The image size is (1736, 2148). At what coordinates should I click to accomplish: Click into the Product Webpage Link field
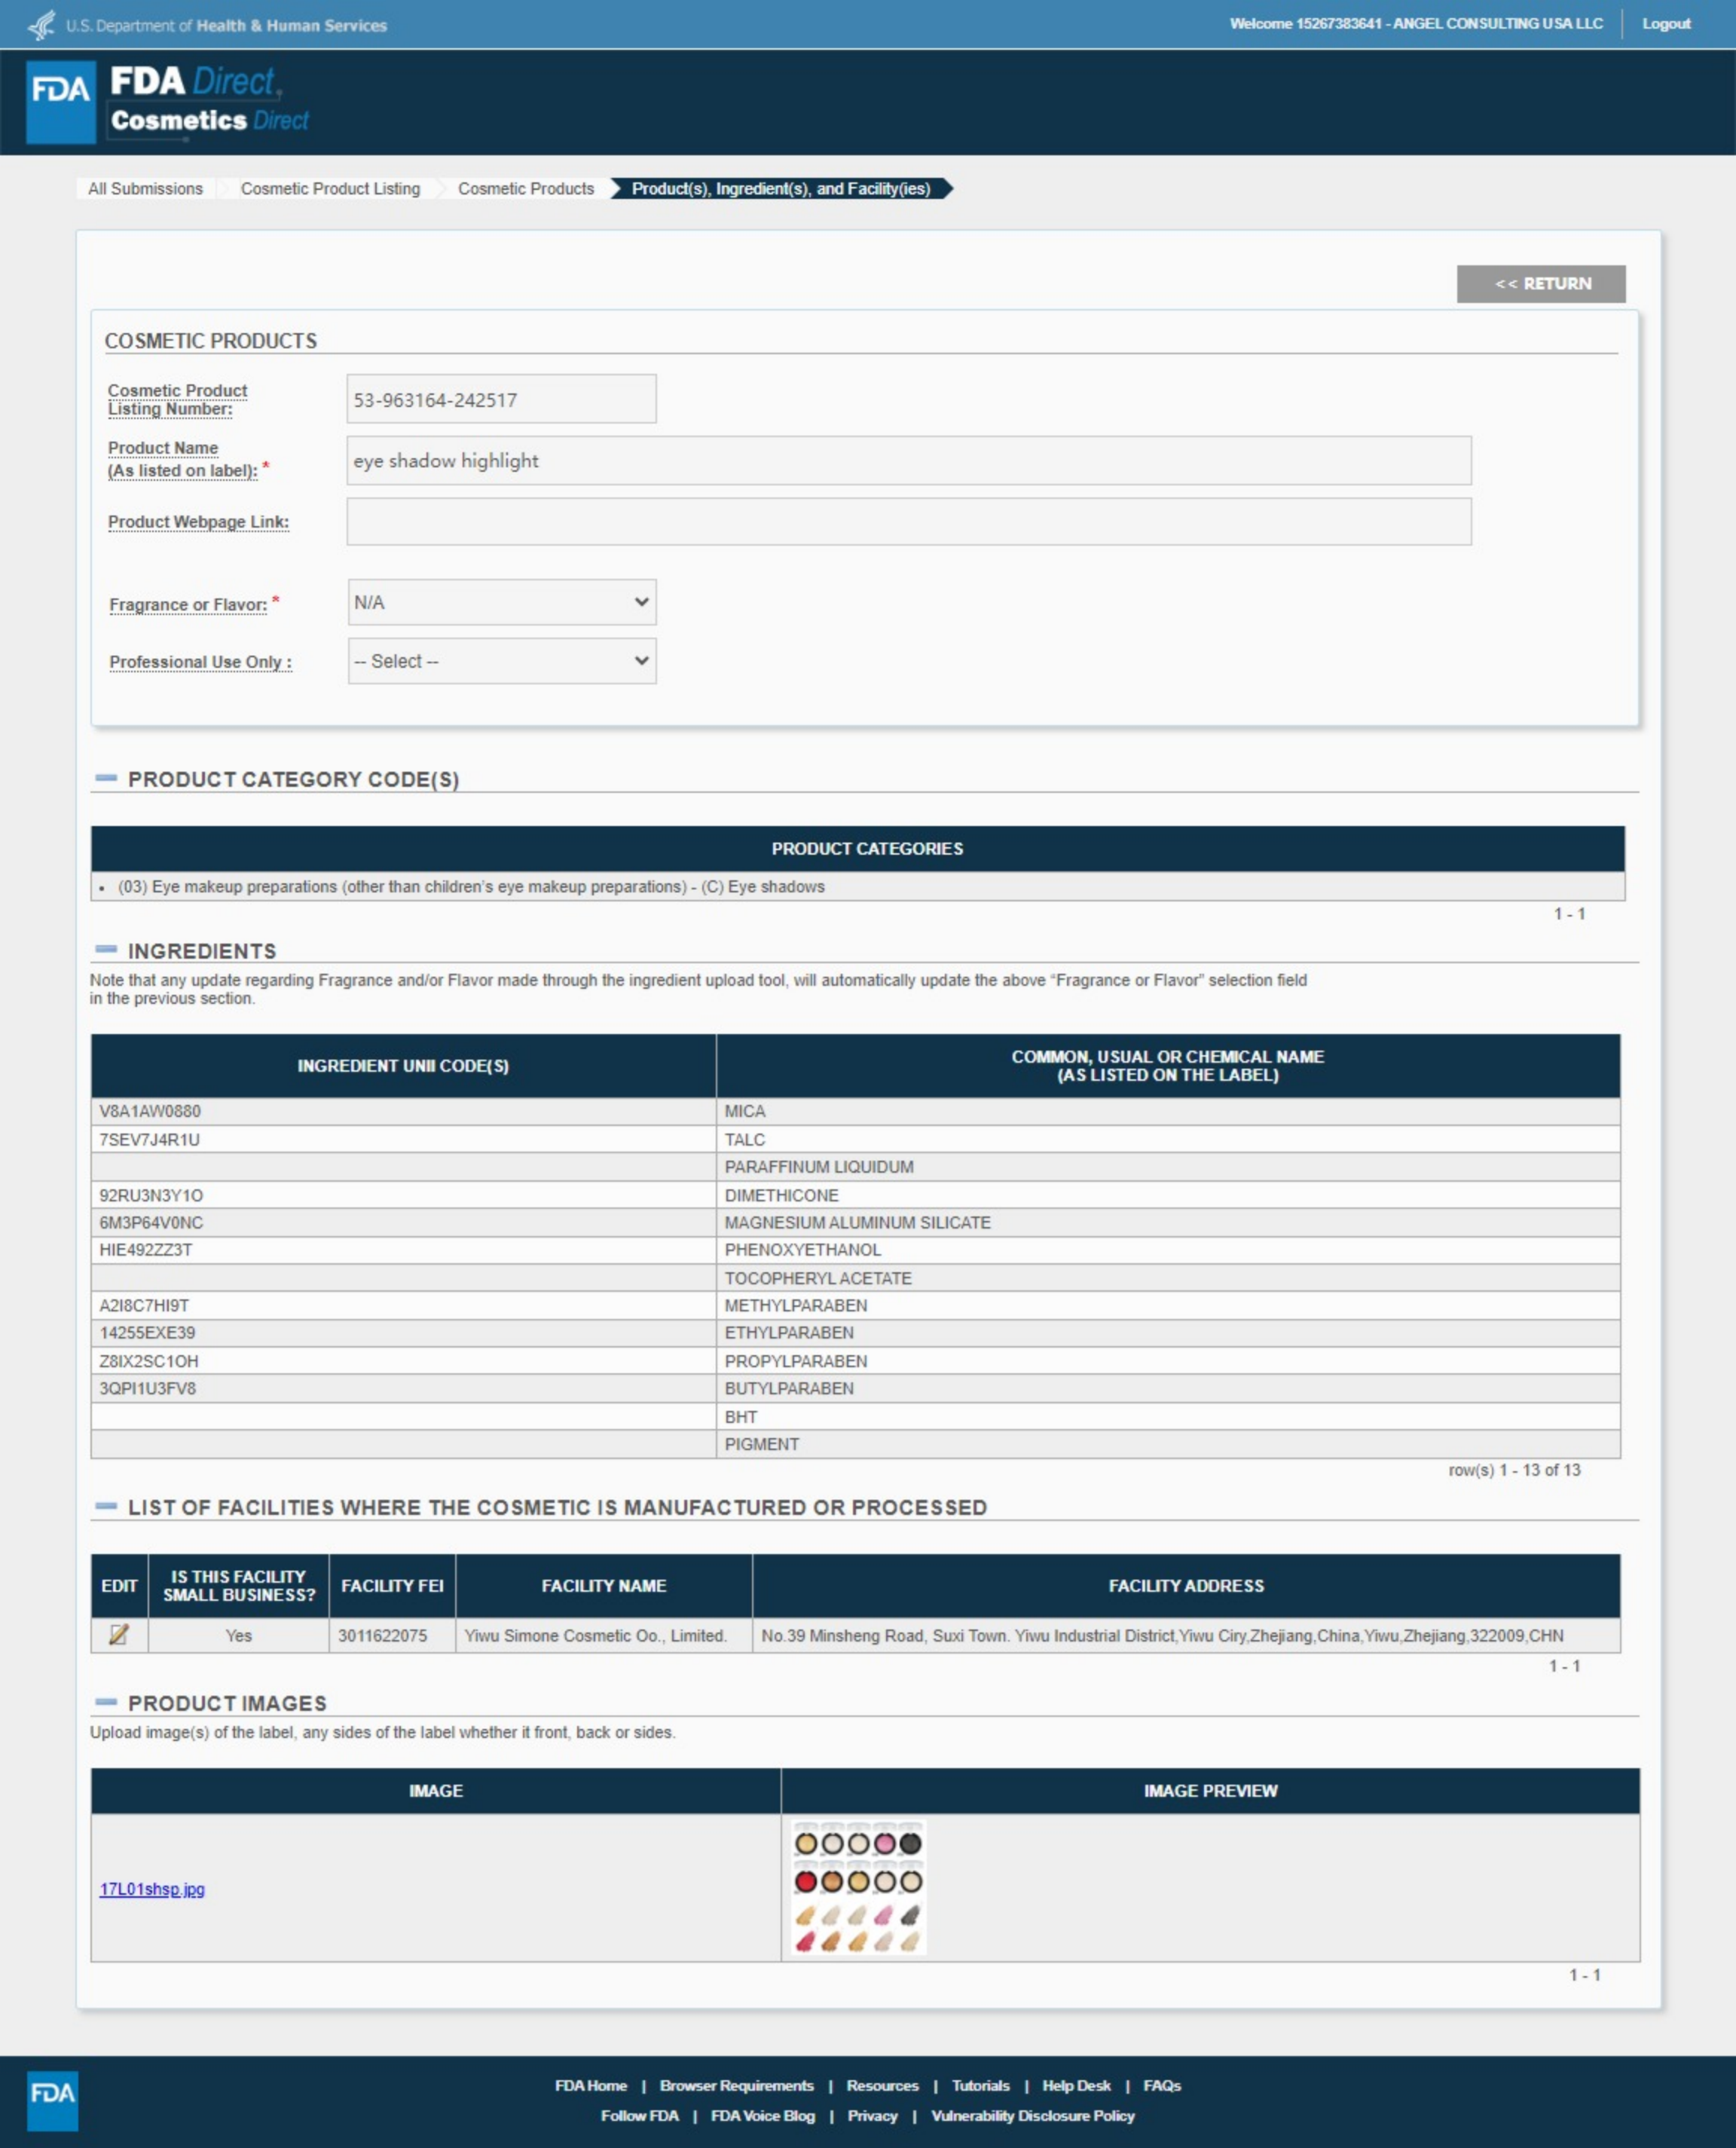(x=908, y=522)
